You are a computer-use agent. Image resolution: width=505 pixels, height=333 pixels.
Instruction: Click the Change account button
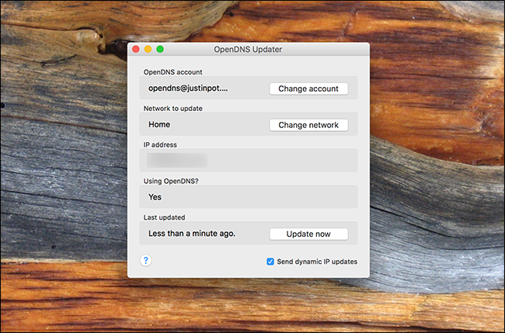(308, 88)
